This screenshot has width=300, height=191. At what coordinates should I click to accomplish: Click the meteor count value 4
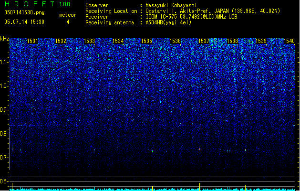click(68, 22)
